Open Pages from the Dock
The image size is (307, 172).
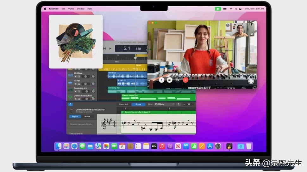coord(202,146)
